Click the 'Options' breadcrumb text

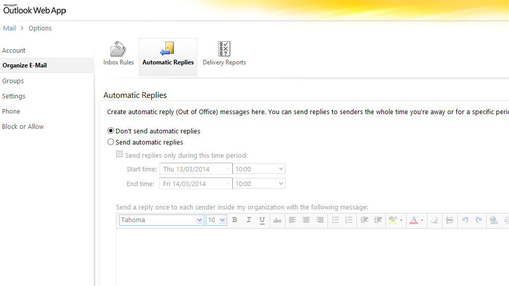pyautogui.click(x=40, y=28)
